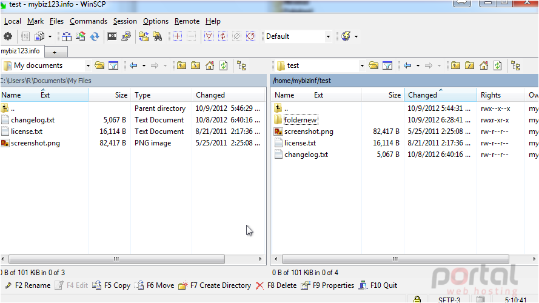Click the Select All triangle icon
This screenshot has width=539, height=303.
coord(209,36)
